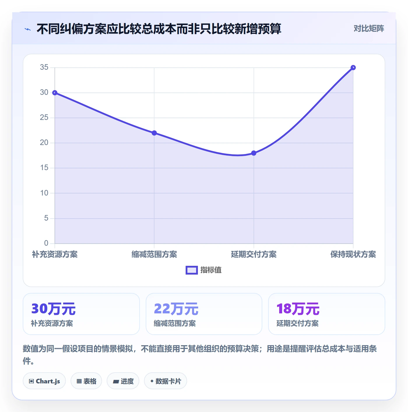Screen dimensions: 408x412
Task: Select data point for 缩减范围方案 at 22
Action: [154, 133]
